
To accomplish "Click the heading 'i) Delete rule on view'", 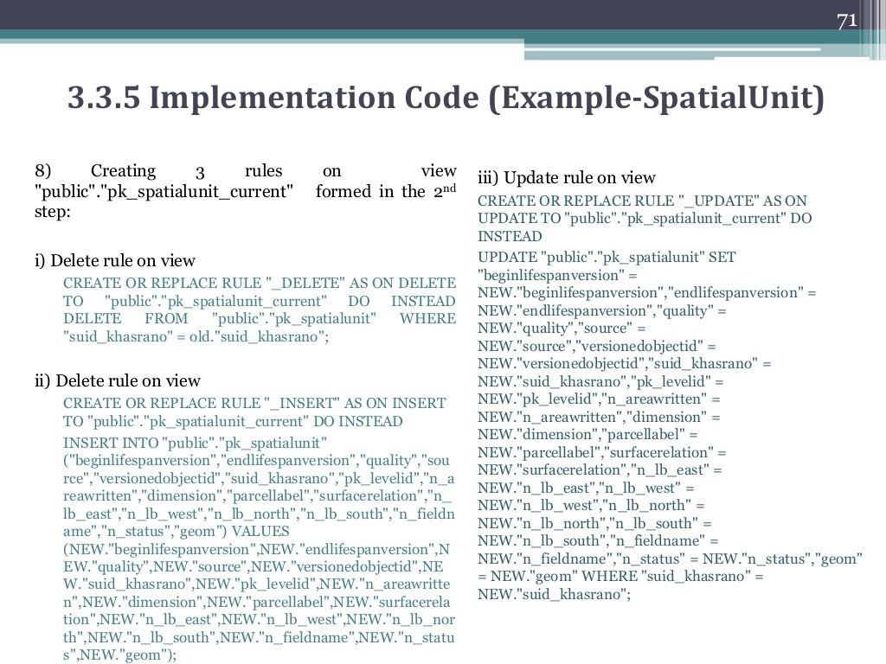I will 115,260.
